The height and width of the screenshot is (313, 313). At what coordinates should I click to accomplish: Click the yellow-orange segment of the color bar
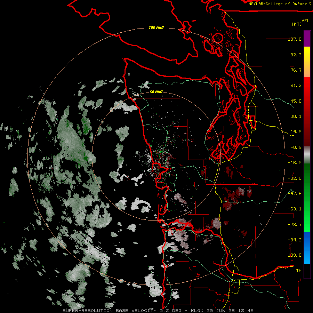(x=307, y=62)
